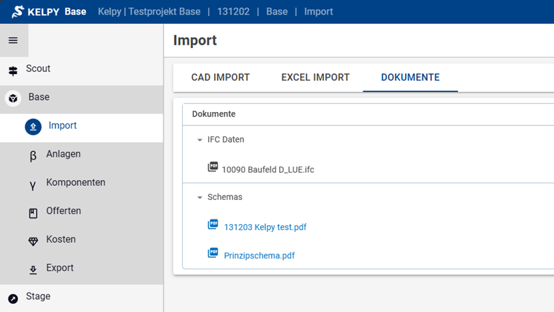Collapse the Schemas group

199,197
